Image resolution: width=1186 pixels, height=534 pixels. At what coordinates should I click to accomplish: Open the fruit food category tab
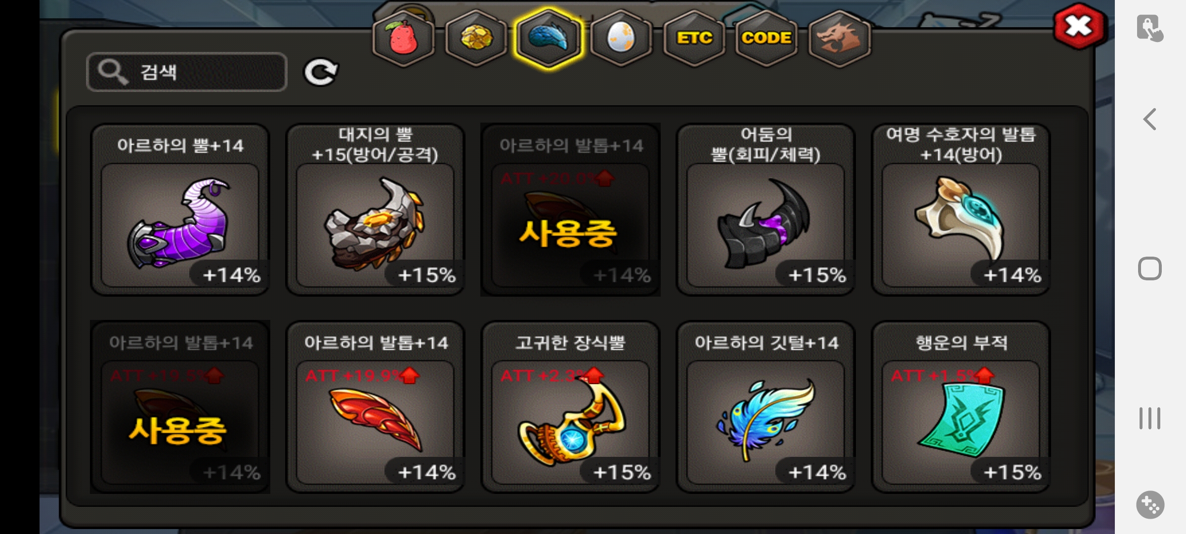coord(404,39)
